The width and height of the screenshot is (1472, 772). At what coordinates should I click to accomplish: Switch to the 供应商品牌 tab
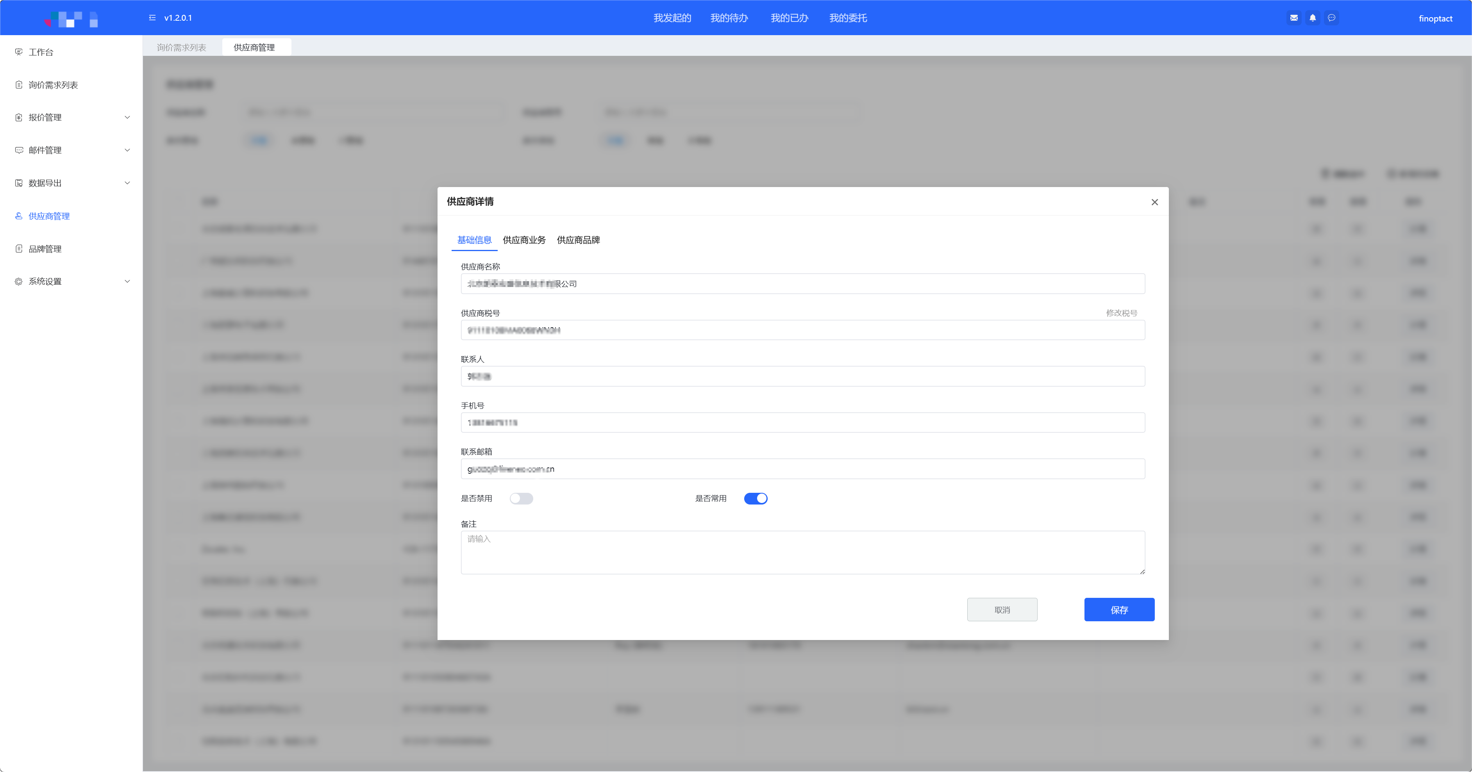click(x=578, y=240)
